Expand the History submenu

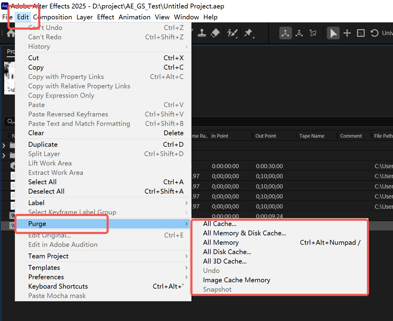click(x=103, y=46)
